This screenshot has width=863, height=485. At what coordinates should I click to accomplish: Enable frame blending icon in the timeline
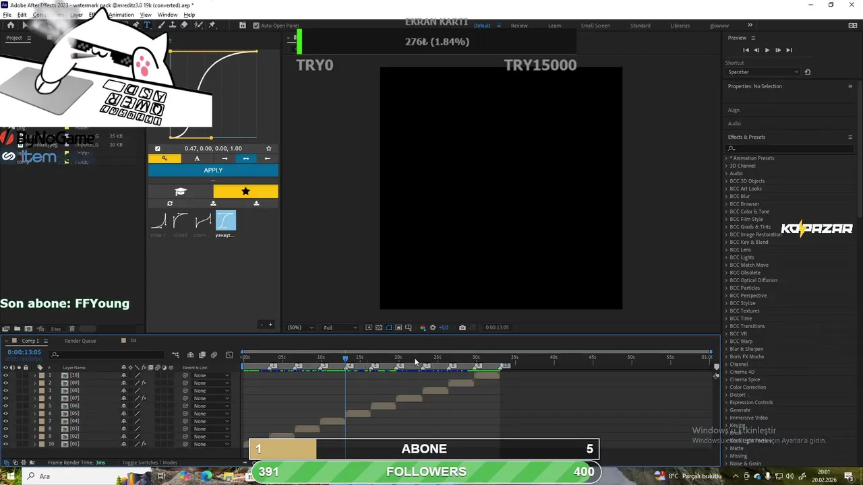202,355
